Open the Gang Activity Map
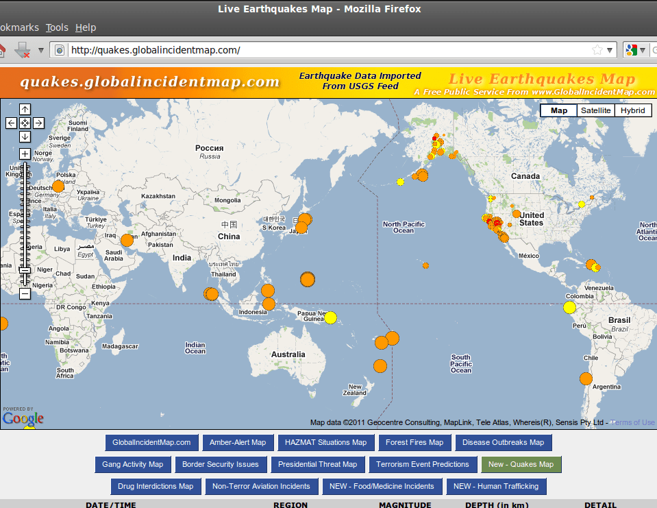This screenshot has height=508, width=657. 132,464
